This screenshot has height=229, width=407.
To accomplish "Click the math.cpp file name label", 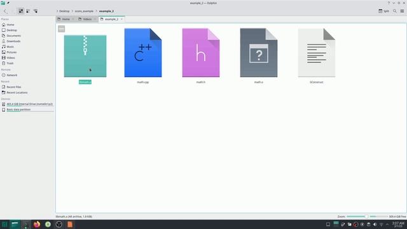I will 143,82.
